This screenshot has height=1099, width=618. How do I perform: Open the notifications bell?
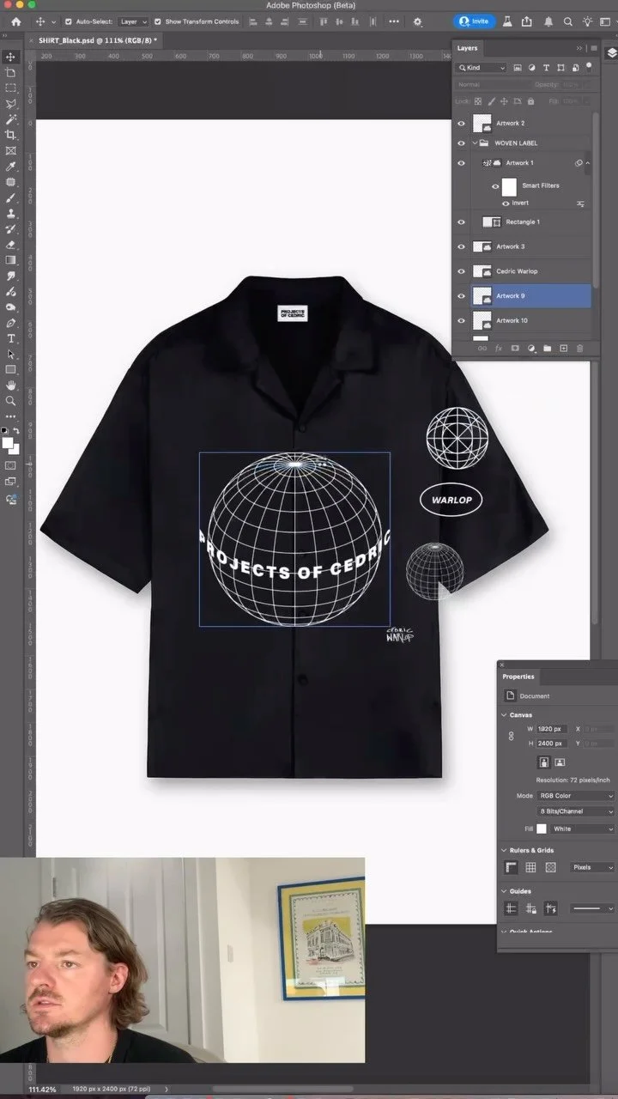(548, 21)
